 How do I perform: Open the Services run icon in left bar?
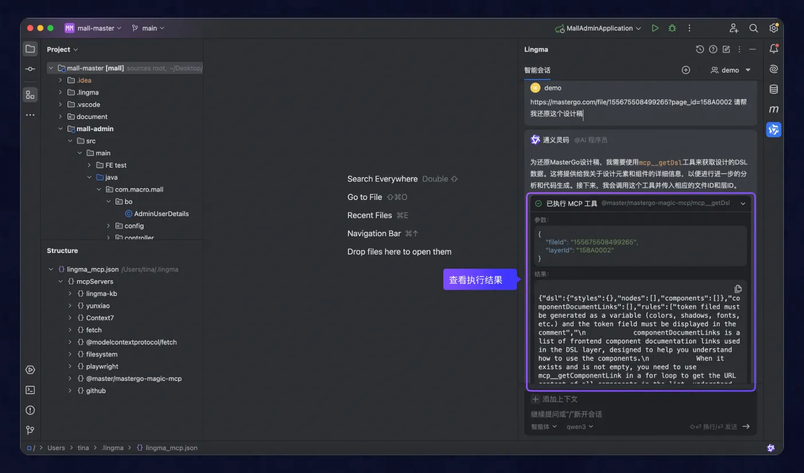point(30,370)
